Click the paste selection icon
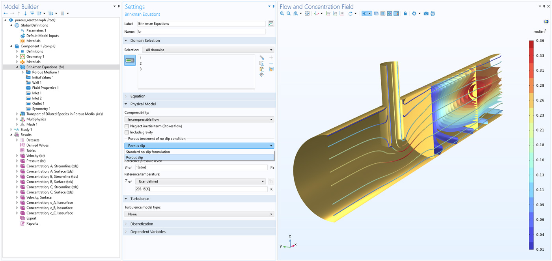The image size is (552, 261). coord(262,69)
